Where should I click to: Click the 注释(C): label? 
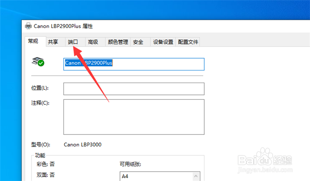pos(40,103)
